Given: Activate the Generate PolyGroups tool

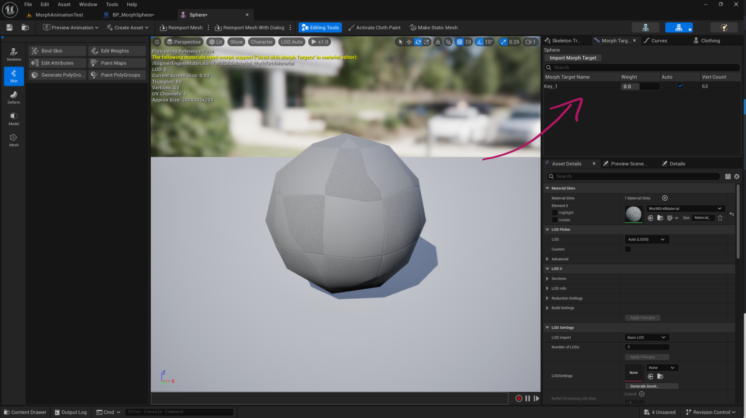Looking at the screenshot, I should pos(57,75).
